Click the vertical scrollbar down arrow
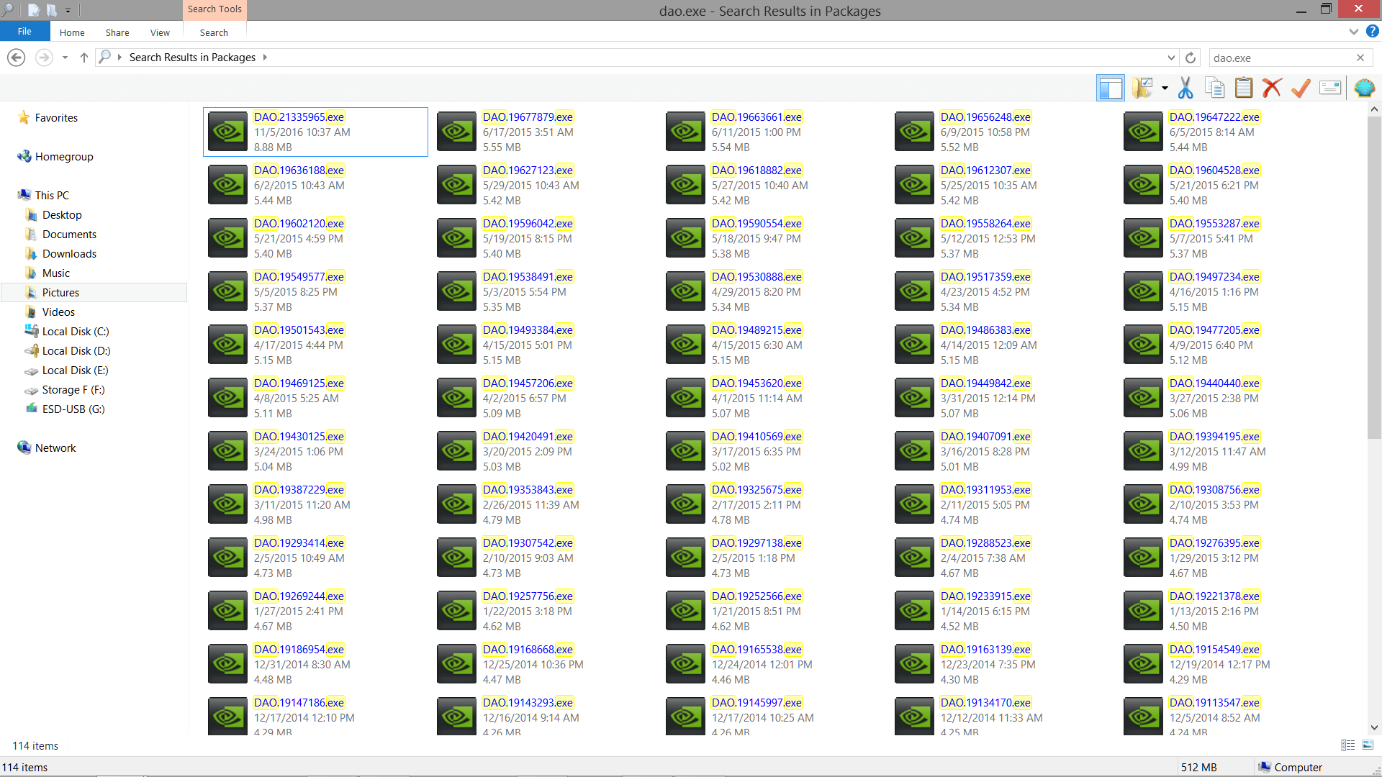The height and width of the screenshot is (777, 1382). coord(1374,727)
